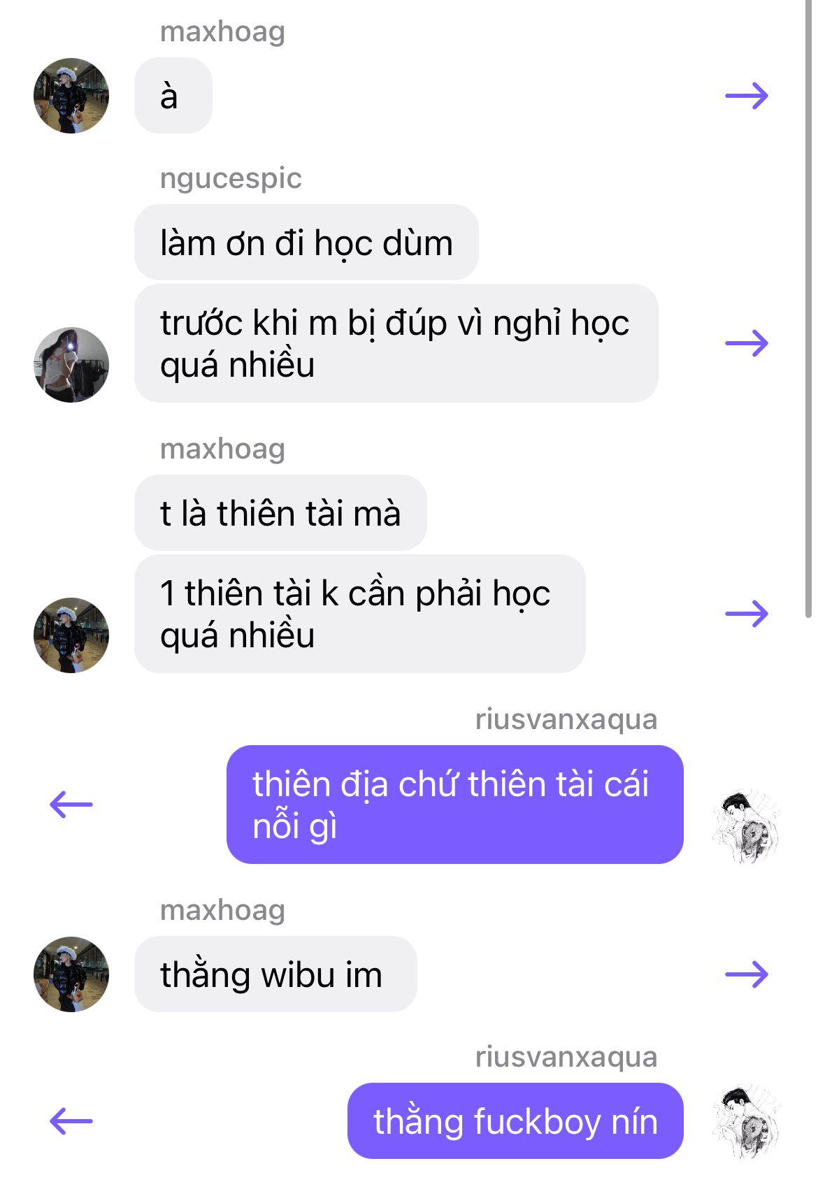Screen dimensions: 818x1189
Task: Open maxhoag avatar beside 'học quá nhiều' bubble
Action: [x=71, y=635]
